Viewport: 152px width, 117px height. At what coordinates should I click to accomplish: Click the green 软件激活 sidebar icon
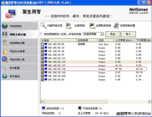(x=5, y=76)
